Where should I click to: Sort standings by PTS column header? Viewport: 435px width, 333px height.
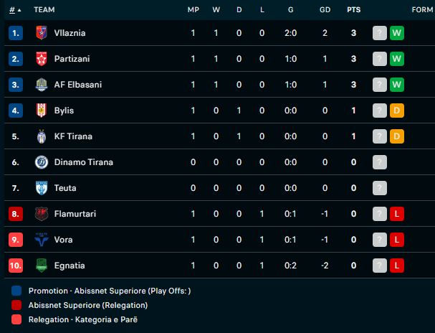click(x=353, y=10)
